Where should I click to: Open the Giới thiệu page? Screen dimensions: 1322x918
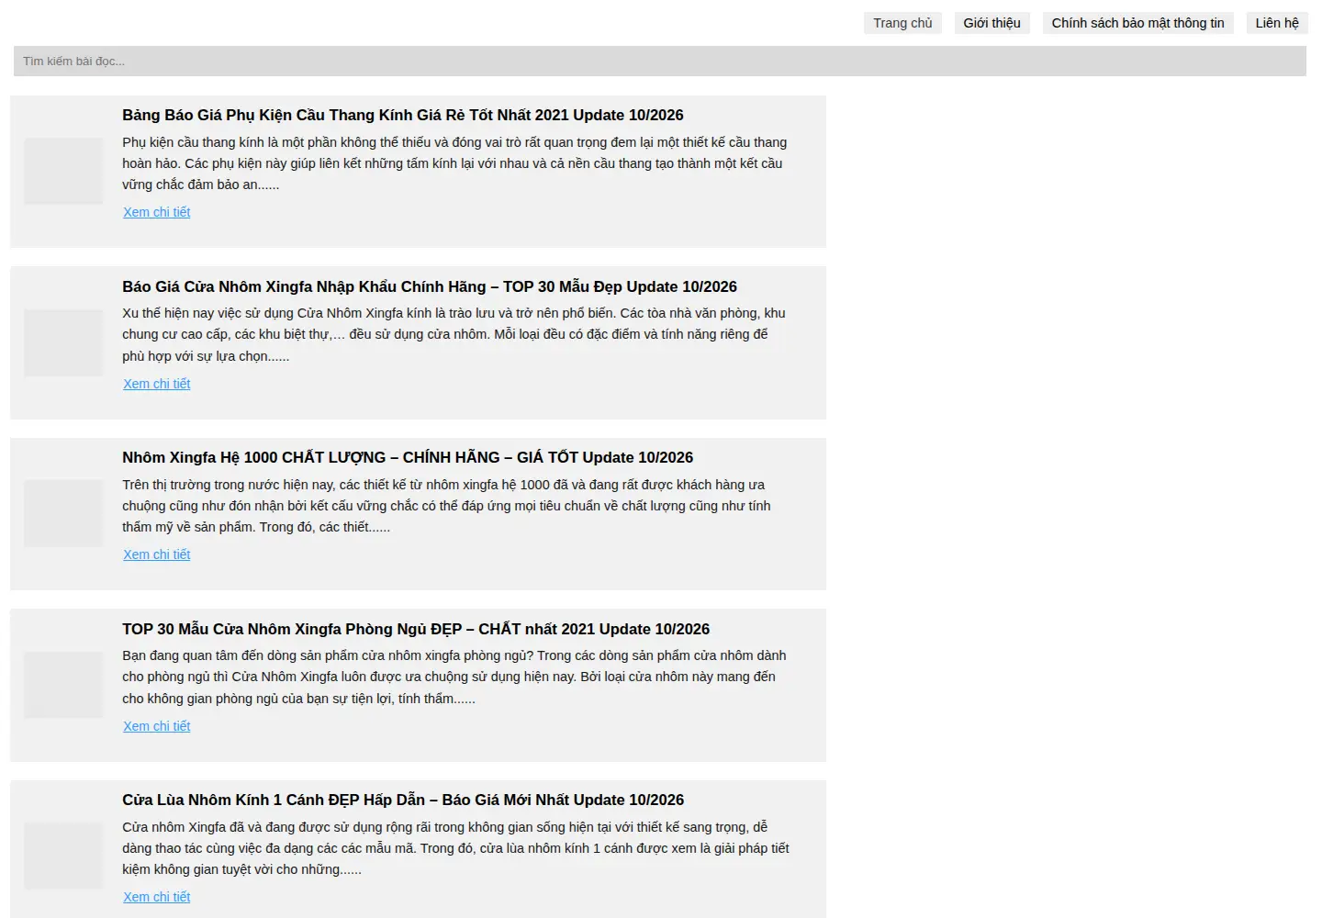(x=991, y=23)
